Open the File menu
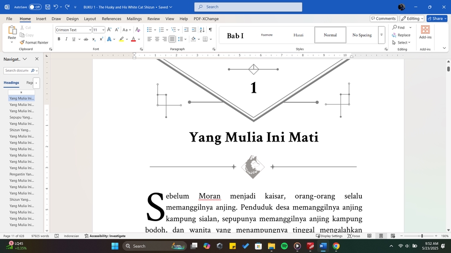The height and width of the screenshot is (253, 451). pyautogui.click(x=9, y=19)
